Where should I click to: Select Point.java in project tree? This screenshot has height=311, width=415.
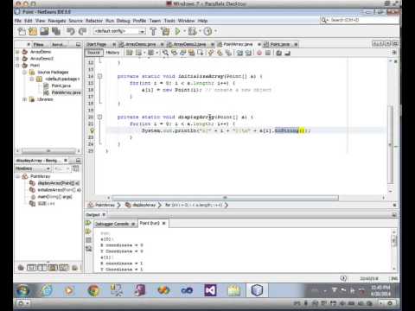click(x=61, y=86)
